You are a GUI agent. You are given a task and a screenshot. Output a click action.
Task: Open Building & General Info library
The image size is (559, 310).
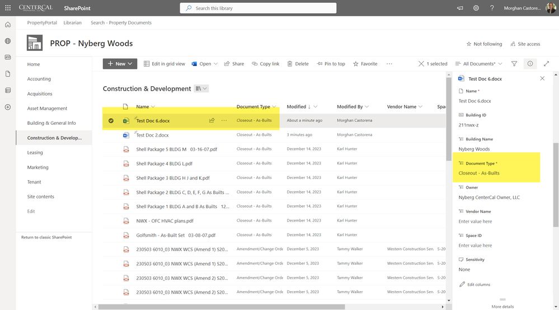tap(51, 123)
